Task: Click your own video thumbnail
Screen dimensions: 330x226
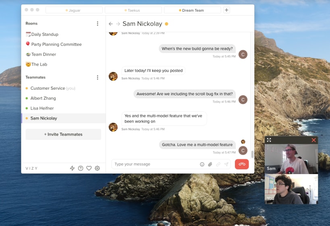Action: [x=291, y=189]
